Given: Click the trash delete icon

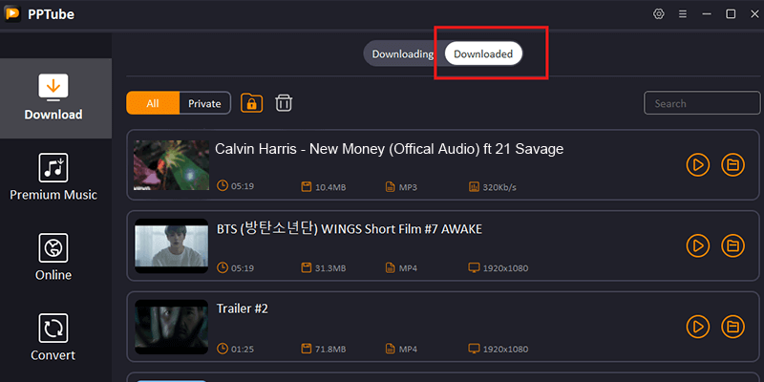Looking at the screenshot, I should [284, 103].
